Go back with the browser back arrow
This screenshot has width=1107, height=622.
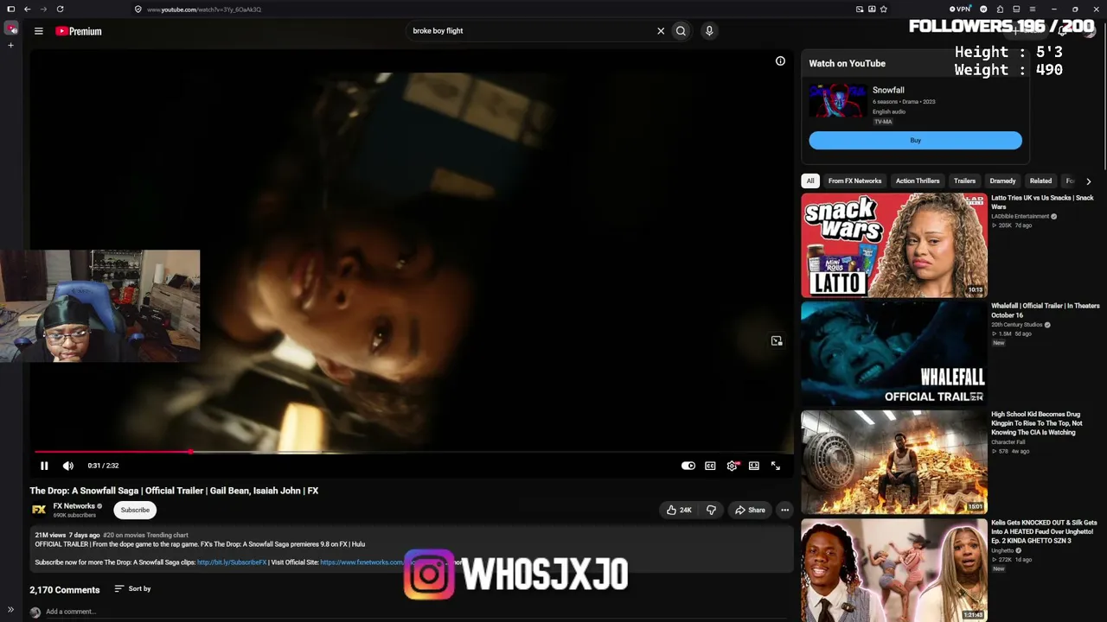27,10
